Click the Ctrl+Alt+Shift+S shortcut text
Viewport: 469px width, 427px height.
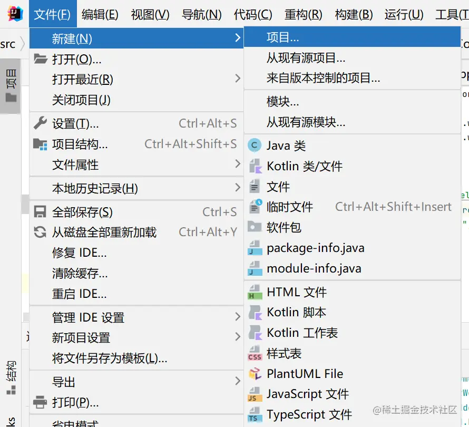pyautogui.click(x=191, y=144)
